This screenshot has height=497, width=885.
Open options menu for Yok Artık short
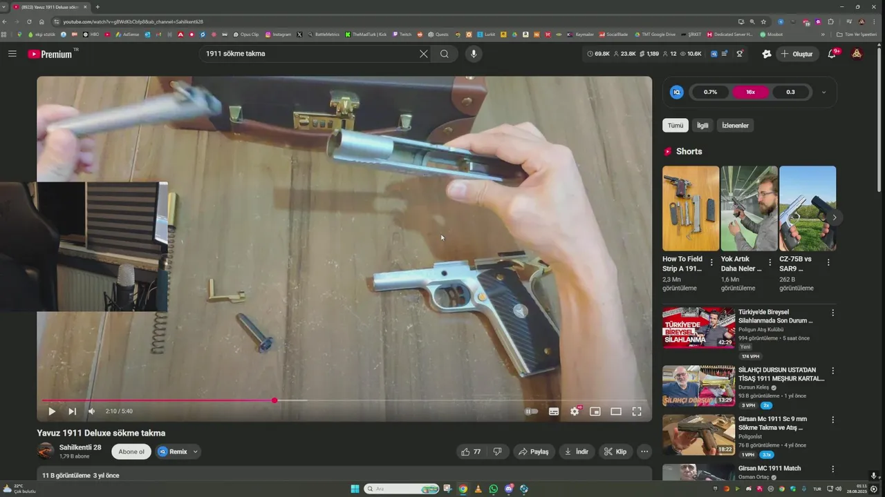770,262
